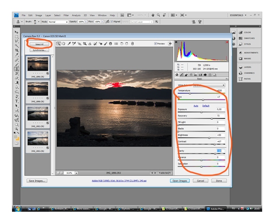Toggle shadow clipping warning on histogram
Image resolution: width=270 pixels, height=220 pixels.
pos(176,42)
